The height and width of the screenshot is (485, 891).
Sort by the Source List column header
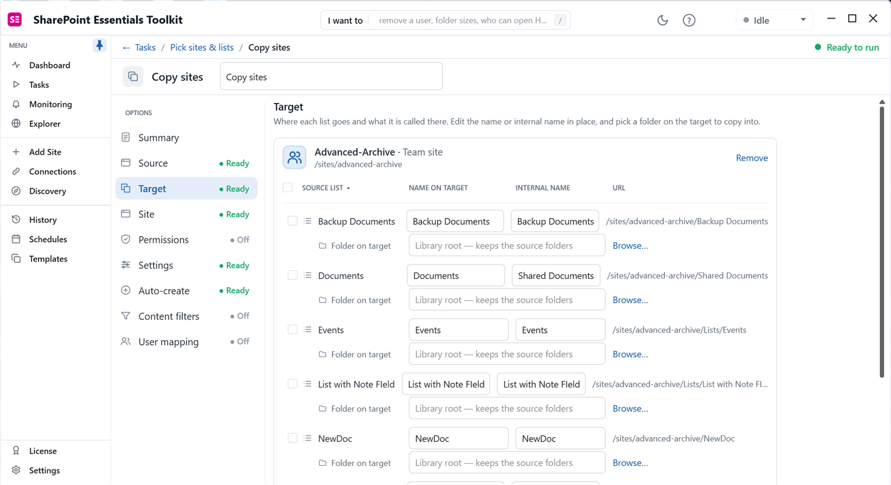pos(326,188)
